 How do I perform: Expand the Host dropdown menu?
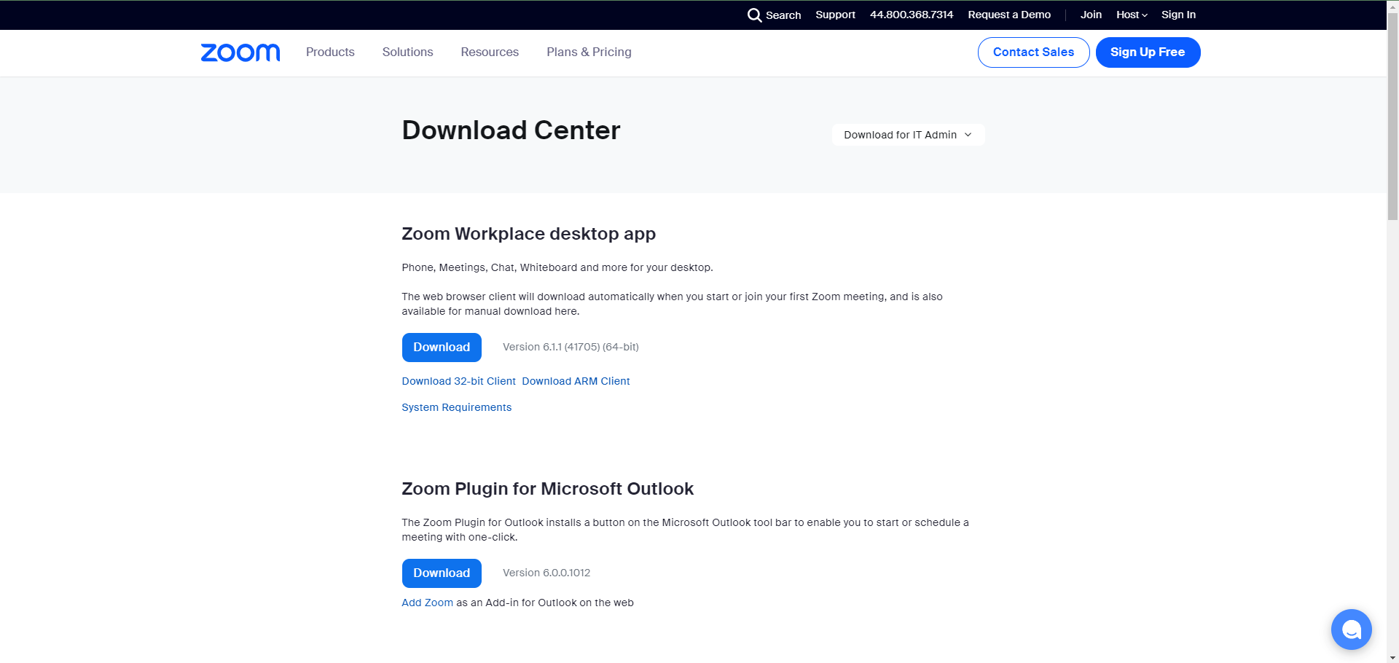[1132, 15]
